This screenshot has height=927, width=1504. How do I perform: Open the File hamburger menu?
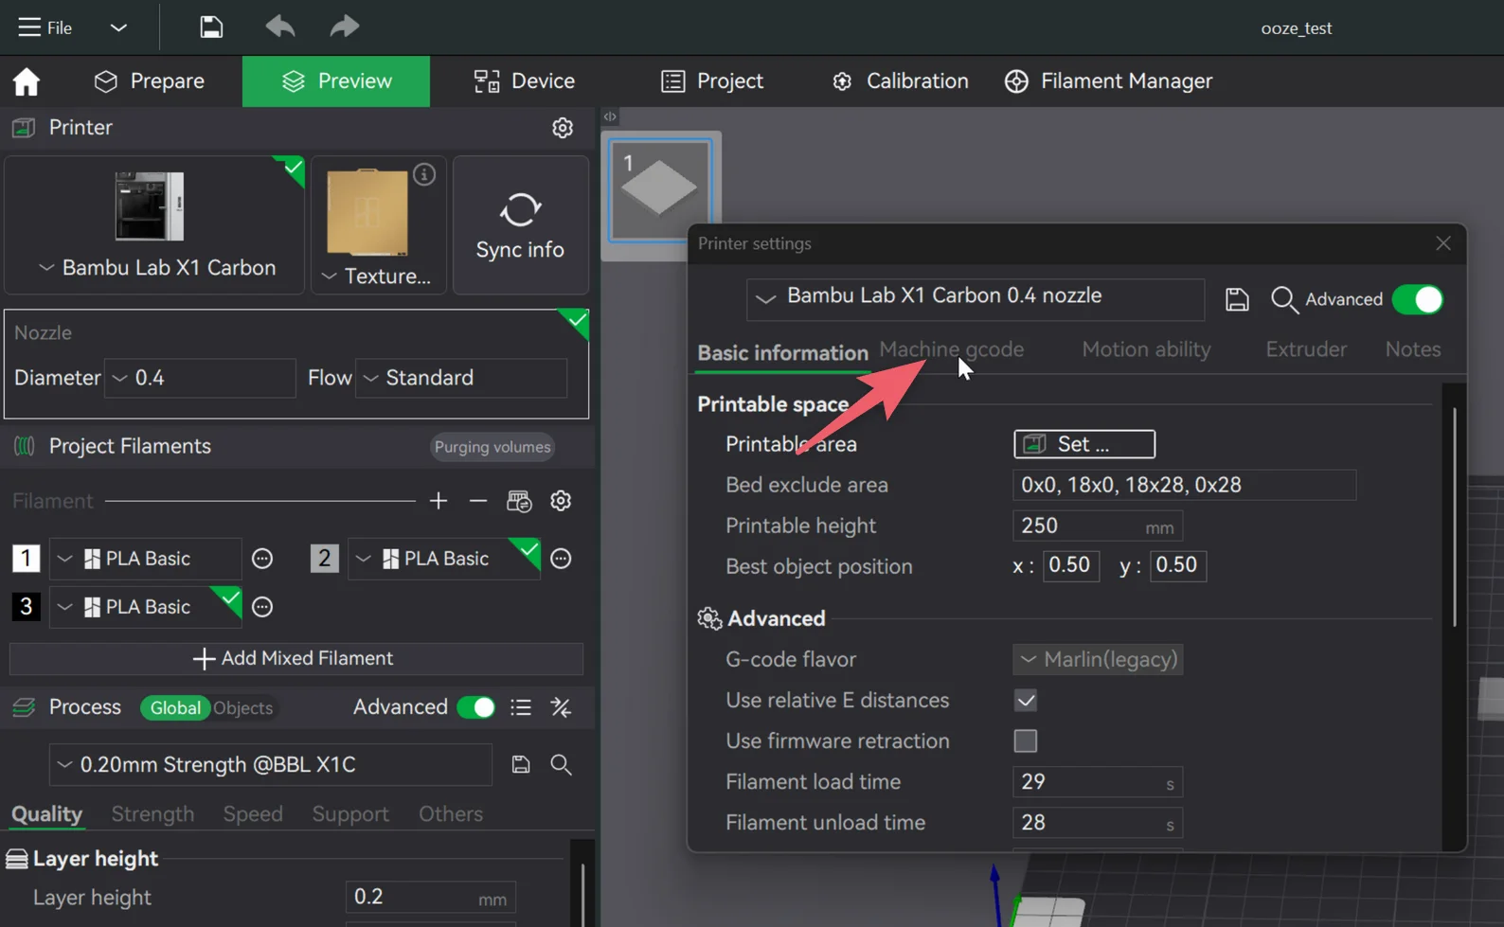tap(45, 27)
